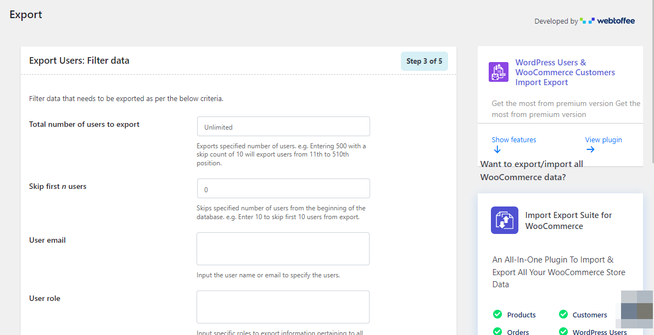Click Want to export/import all WooCommerce data heading

pos(532,170)
